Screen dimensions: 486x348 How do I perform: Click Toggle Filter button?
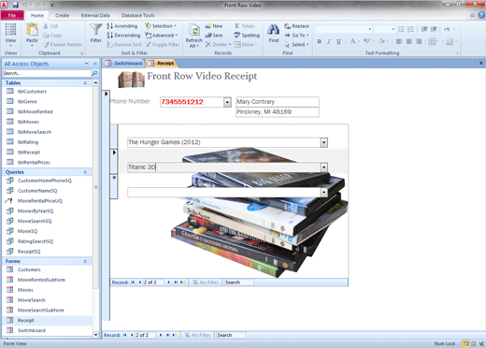tap(163, 45)
